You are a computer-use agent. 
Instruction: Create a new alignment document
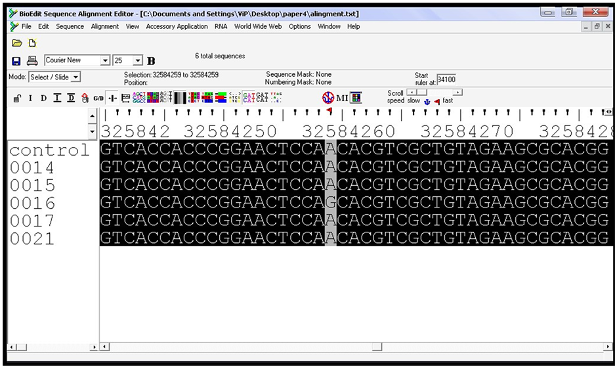coord(32,43)
